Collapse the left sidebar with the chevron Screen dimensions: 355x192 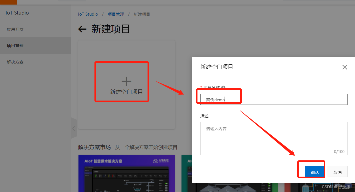74,128
